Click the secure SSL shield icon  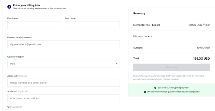[x=155, y=88]
